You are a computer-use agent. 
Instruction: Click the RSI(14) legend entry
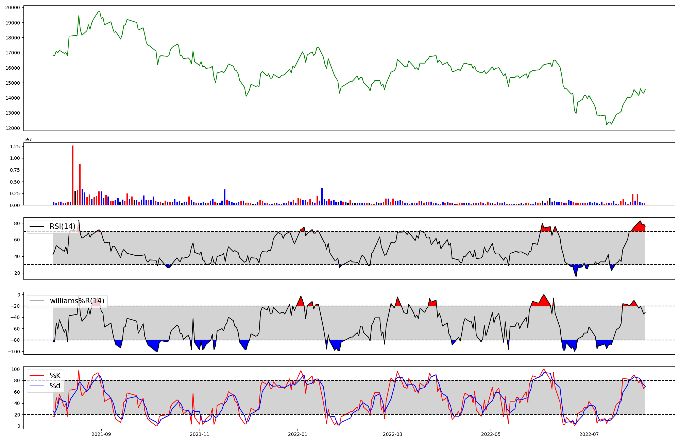click(x=62, y=226)
